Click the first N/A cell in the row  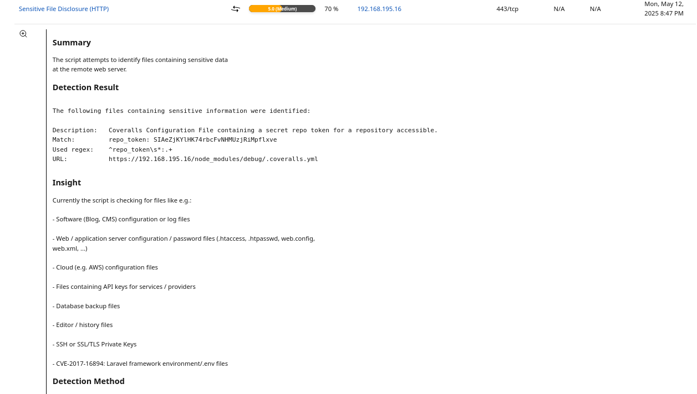pos(559,9)
